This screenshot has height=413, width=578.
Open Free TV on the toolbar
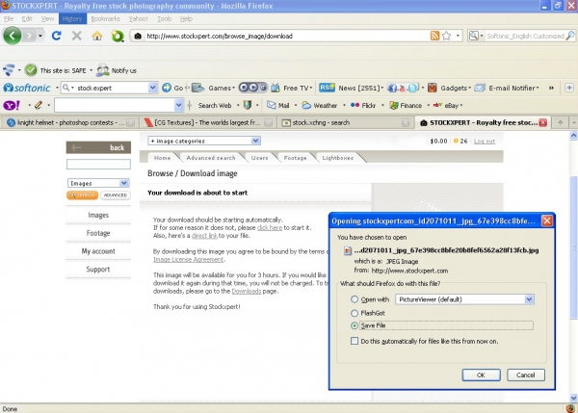coord(291,88)
